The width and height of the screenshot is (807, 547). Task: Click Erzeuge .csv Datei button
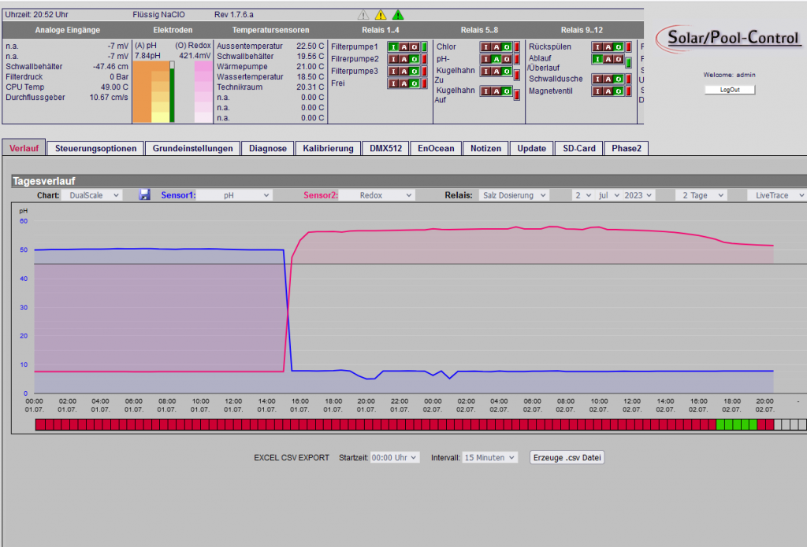pos(567,457)
